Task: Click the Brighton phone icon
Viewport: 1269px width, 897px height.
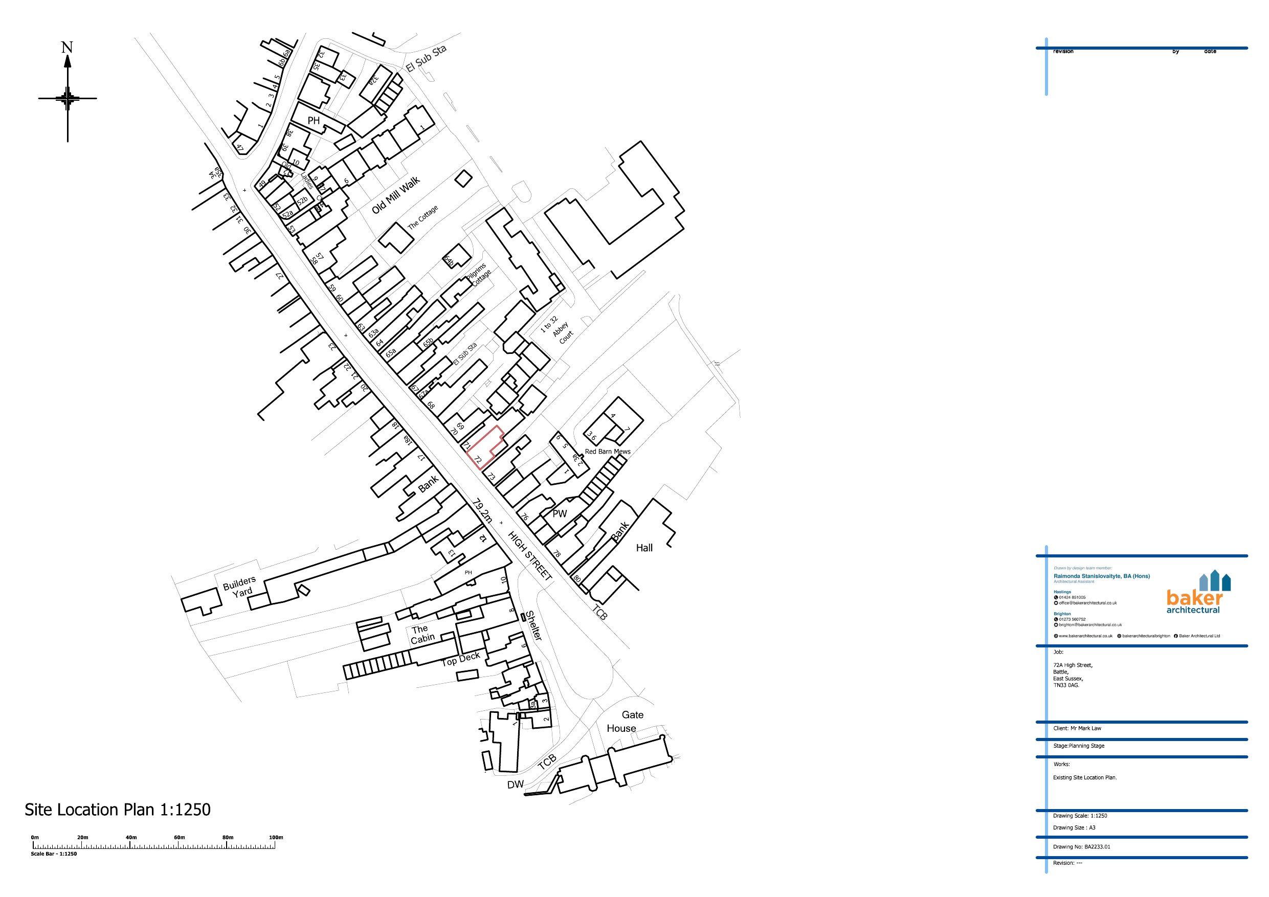Action: coord(1056,619)
